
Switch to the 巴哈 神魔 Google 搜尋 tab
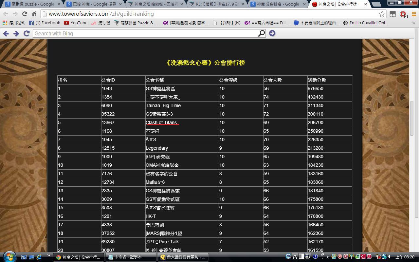(93, 4)
